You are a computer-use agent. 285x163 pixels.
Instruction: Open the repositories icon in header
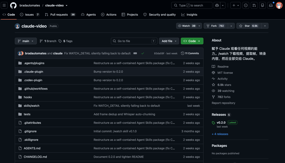(x=263, y=6)
